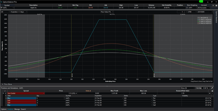The image size is (218, 111).
Task: Open the settings gear icon
Action: coord(216,6)
